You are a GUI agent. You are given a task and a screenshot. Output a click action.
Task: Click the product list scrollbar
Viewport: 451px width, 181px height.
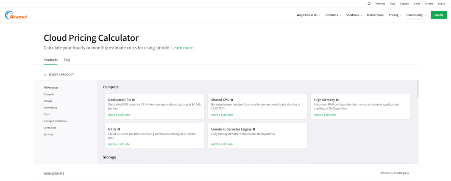(418, 89)
